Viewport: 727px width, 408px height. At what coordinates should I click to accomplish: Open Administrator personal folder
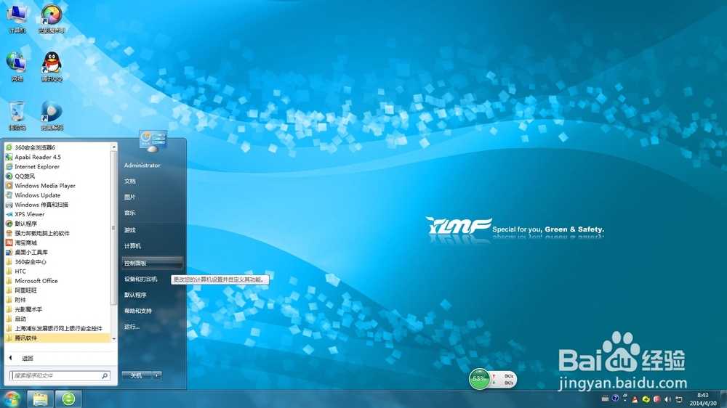click(152, 166)
